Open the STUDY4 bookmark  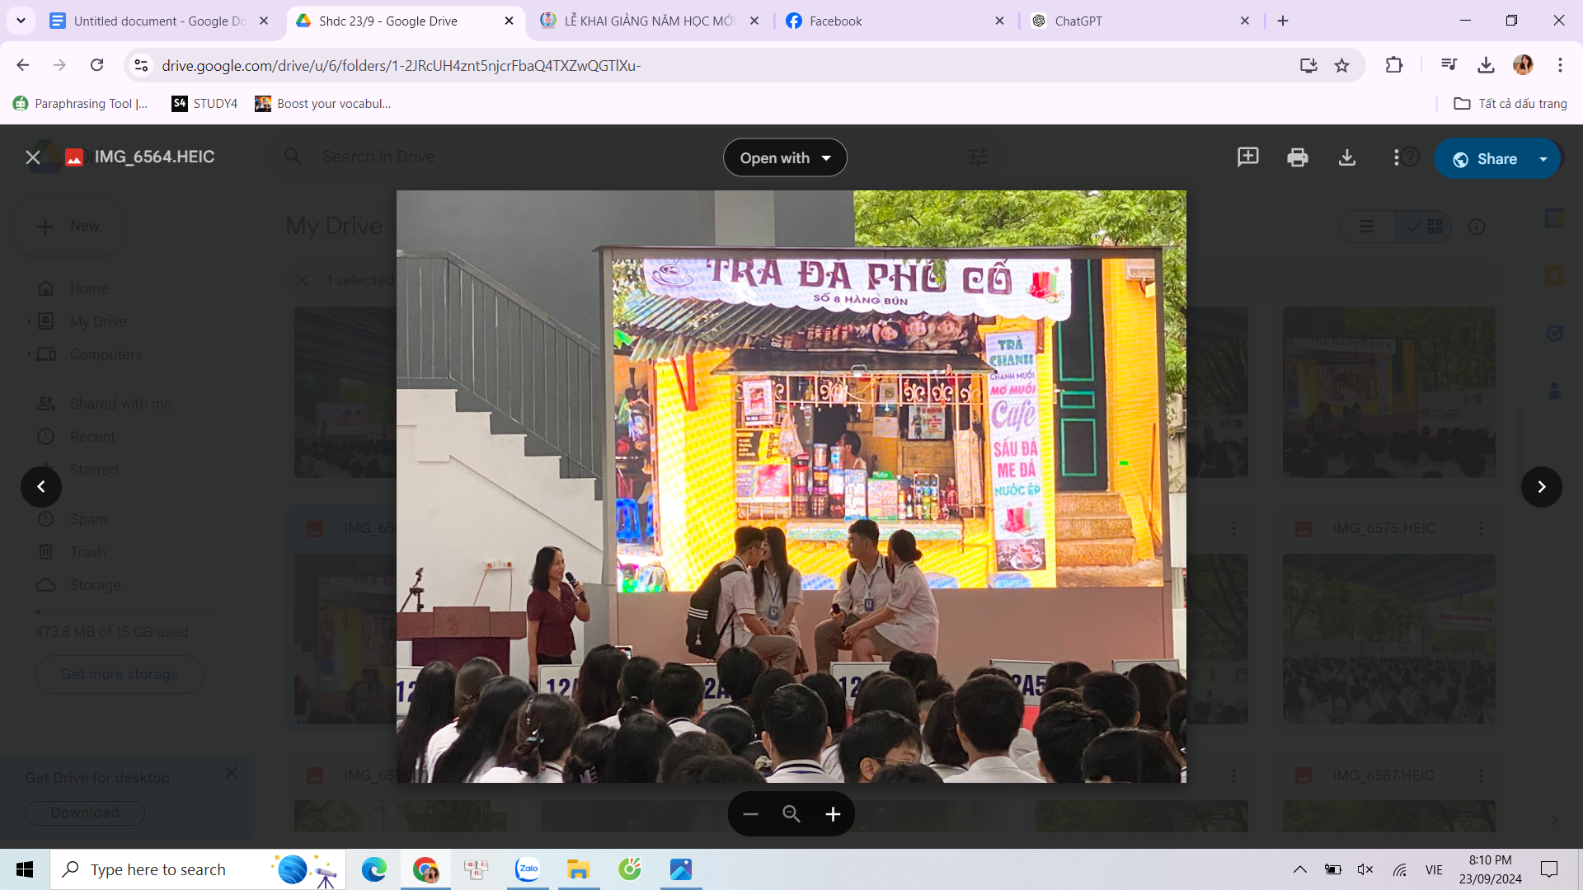[x=204, y=103]
